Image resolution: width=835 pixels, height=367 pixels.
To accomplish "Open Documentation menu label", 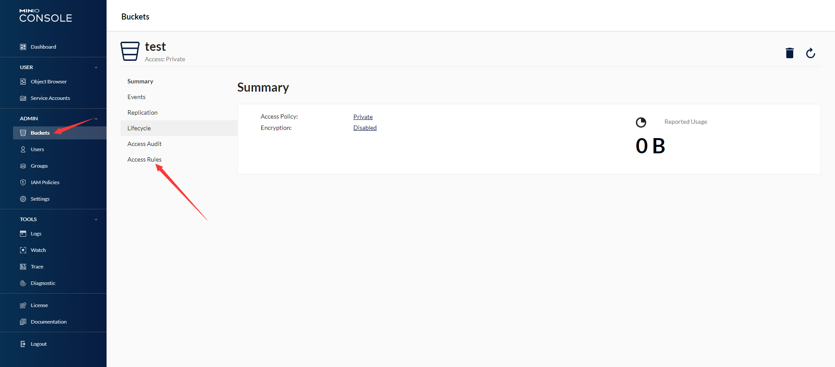I will [x=49, y=322].
